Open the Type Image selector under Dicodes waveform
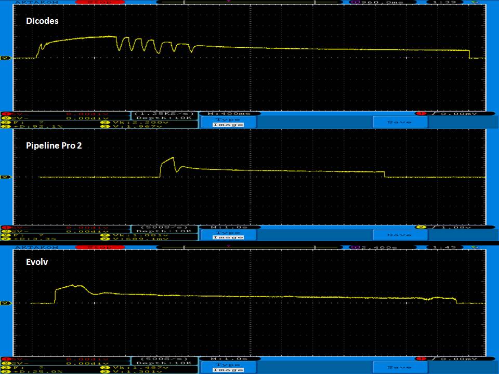Screen dimensions: 499x374 [228, 122]
